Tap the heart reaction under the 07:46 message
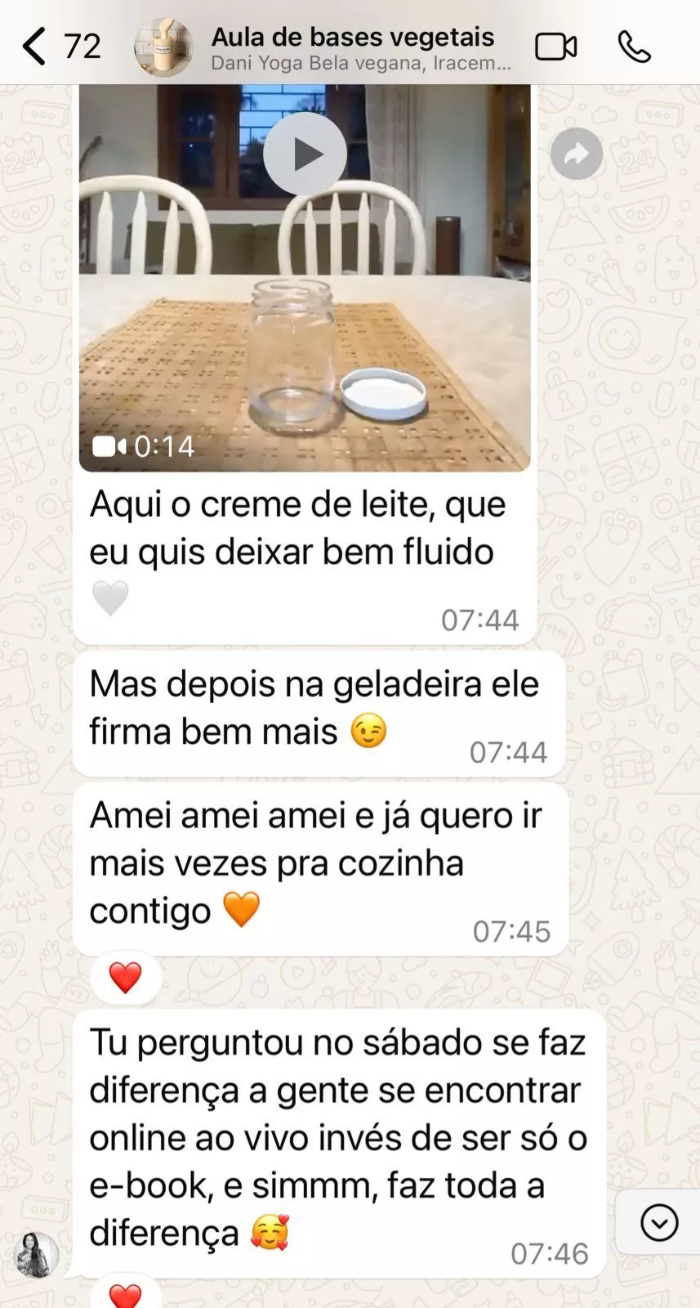Viewport: 700px width, 1308px height. [x=125, y=1295]
